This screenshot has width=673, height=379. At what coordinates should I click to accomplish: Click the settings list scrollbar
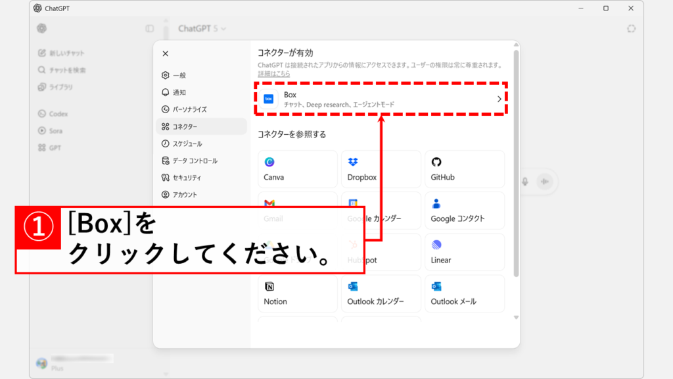tap(517, 163)
